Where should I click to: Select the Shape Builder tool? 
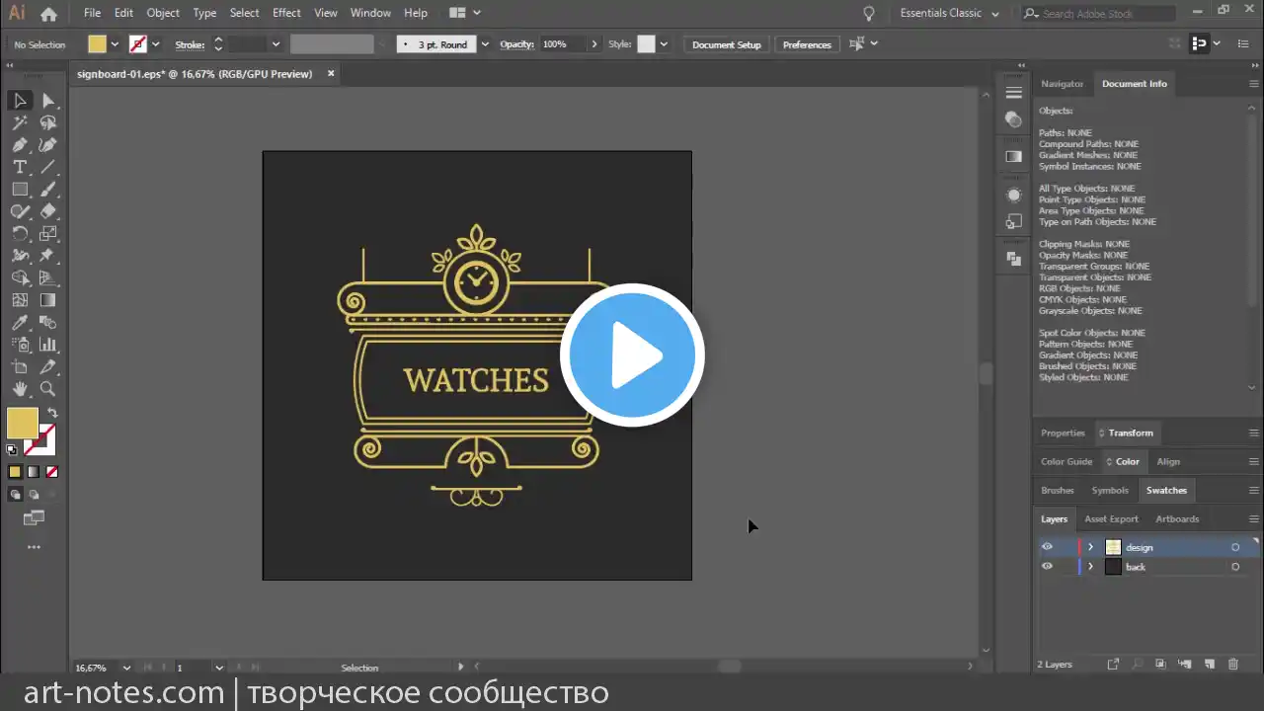coord(20,278)
